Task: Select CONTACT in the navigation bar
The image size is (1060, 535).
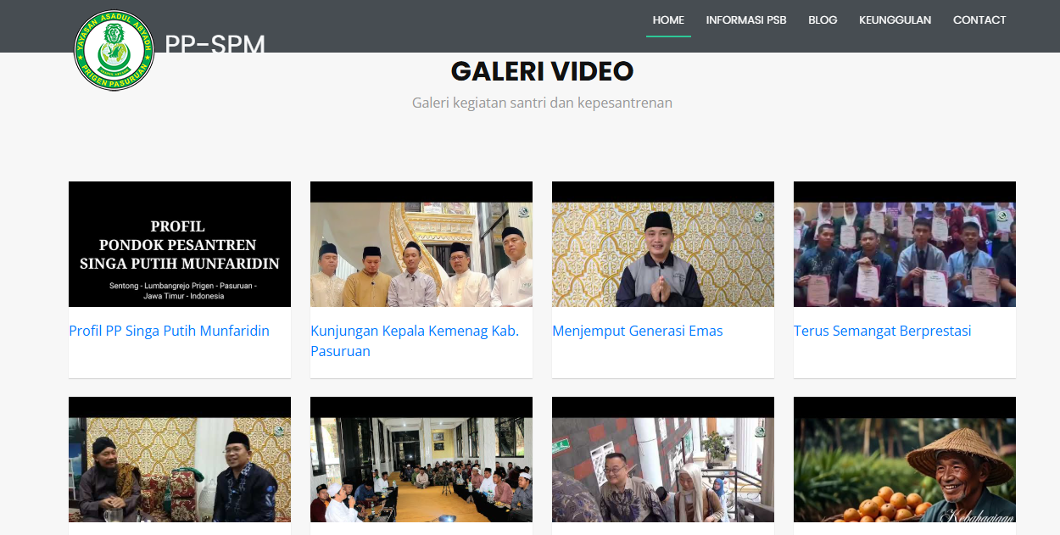Action: 979,20
